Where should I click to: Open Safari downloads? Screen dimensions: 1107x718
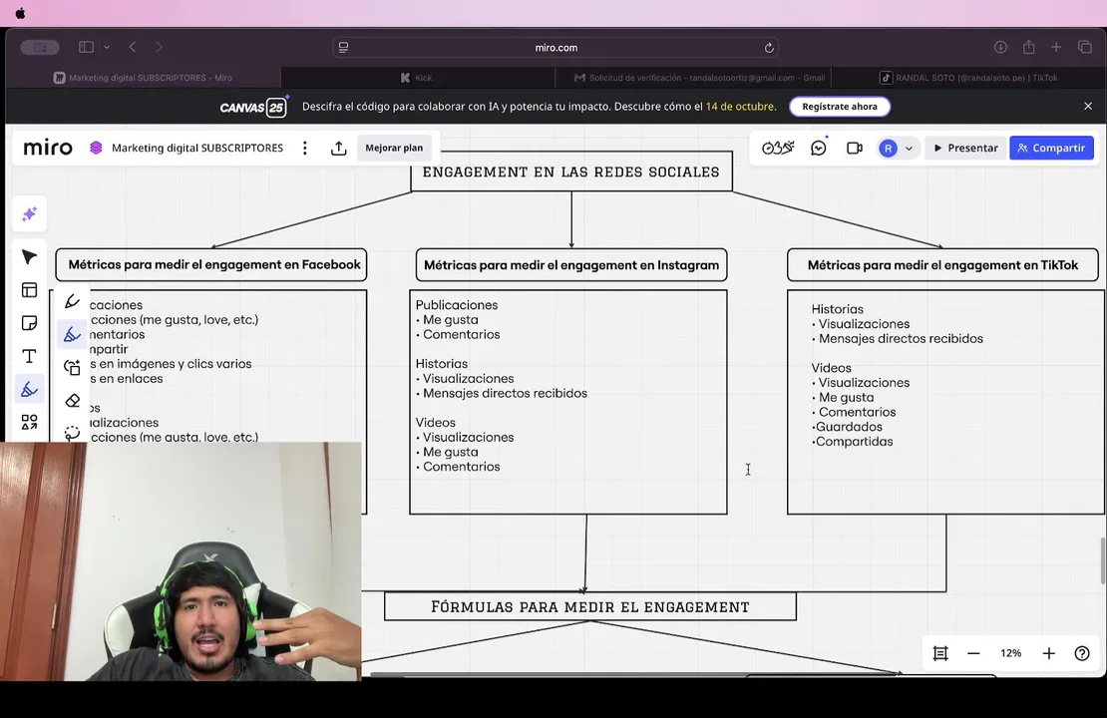click(1000, 47)
